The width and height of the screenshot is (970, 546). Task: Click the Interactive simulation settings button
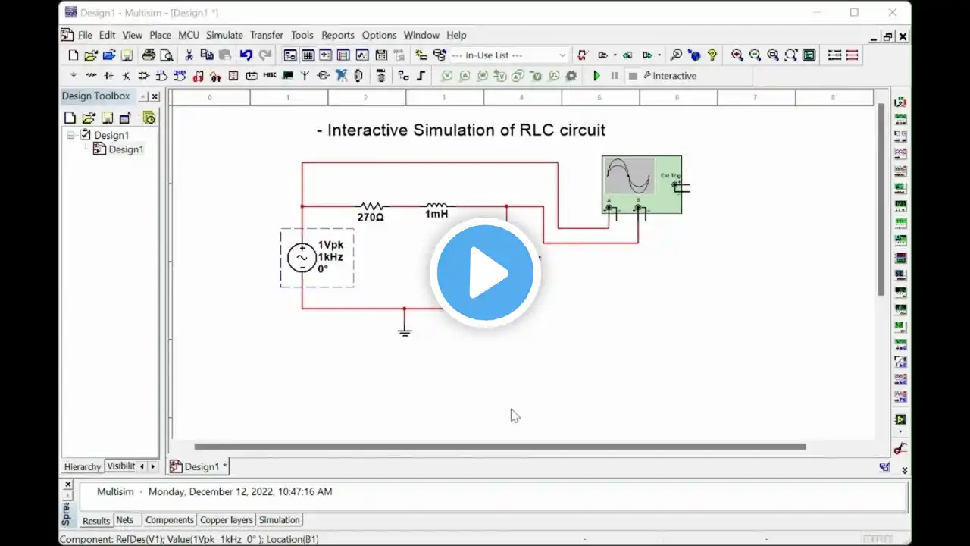coord(670,76)
